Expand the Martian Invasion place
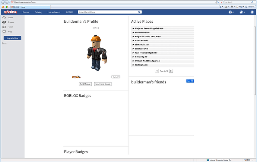The image size is (257, 162). point(162,33)
